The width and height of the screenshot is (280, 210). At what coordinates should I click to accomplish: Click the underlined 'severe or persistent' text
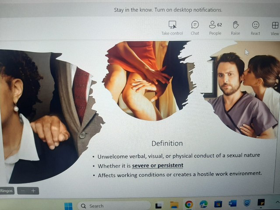(x=157, y=165)
